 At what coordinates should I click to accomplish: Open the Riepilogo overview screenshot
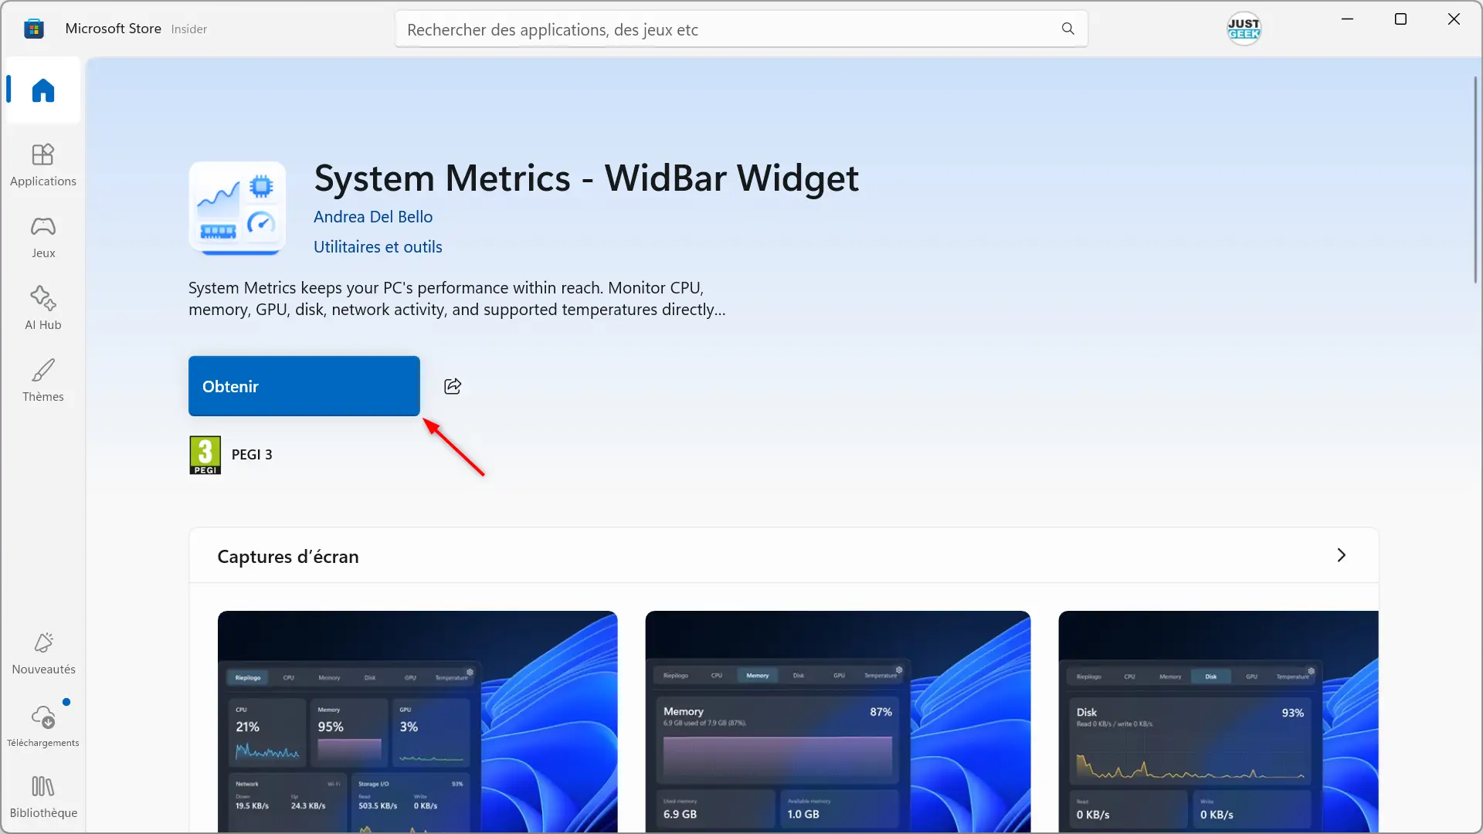417,721
